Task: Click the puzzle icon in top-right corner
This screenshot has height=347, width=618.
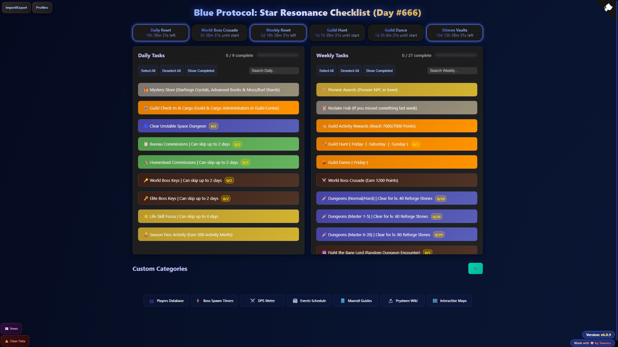Action: tap(608, 7)
